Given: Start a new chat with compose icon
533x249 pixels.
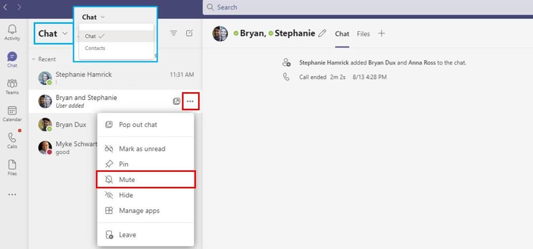Looking at the screenshot, I should click(189, 33).
